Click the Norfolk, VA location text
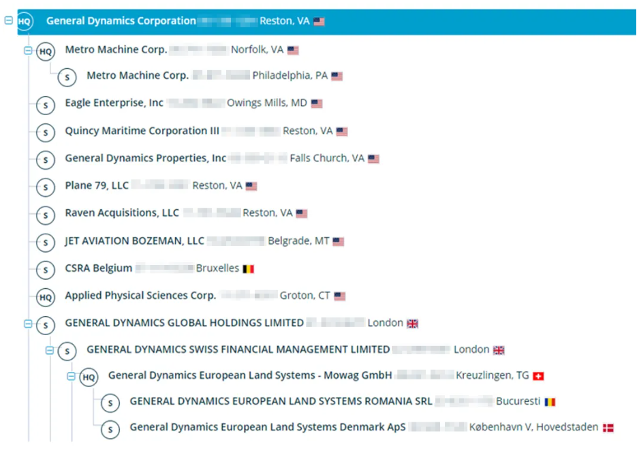This screenshot has height=453, width=639. tap(257, 50)
